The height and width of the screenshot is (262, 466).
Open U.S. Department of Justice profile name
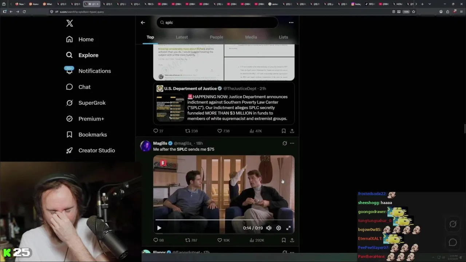tap(190, 88)
